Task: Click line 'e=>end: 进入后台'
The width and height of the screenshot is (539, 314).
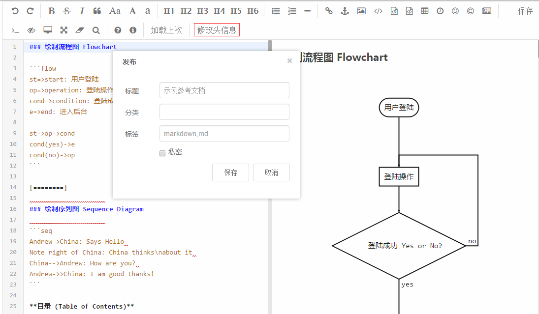Action: pyautogui.click(x=59, y=112)
